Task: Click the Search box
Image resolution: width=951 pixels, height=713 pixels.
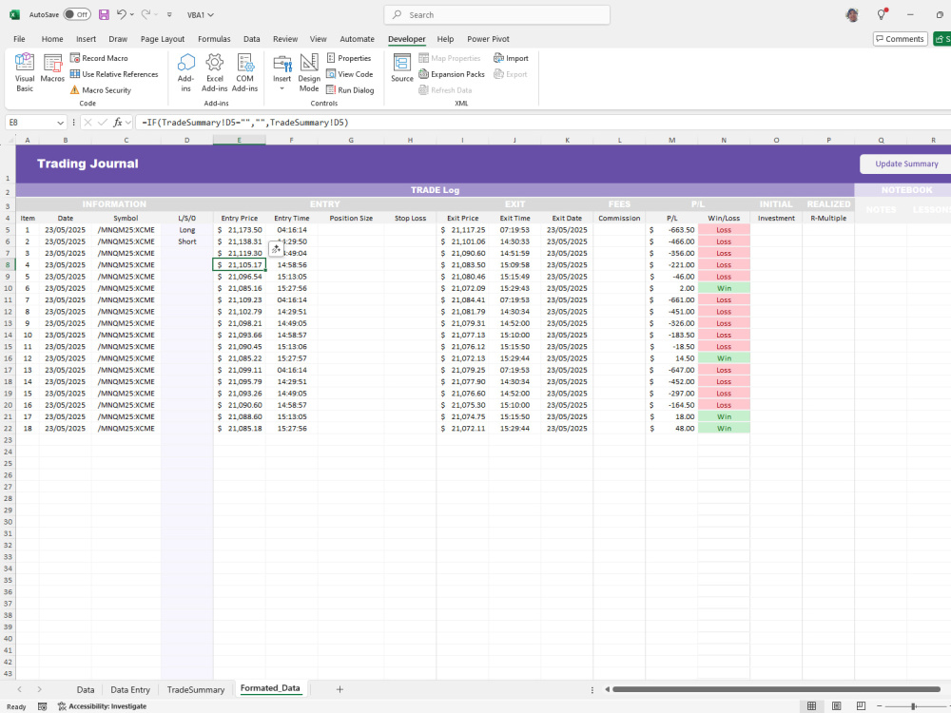Action: [x=496, y=14]
